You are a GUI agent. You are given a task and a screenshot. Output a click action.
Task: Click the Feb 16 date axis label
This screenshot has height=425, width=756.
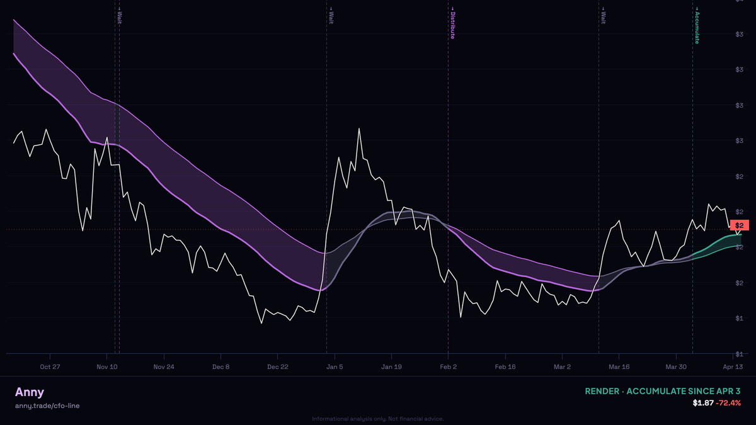click(505, 366)
